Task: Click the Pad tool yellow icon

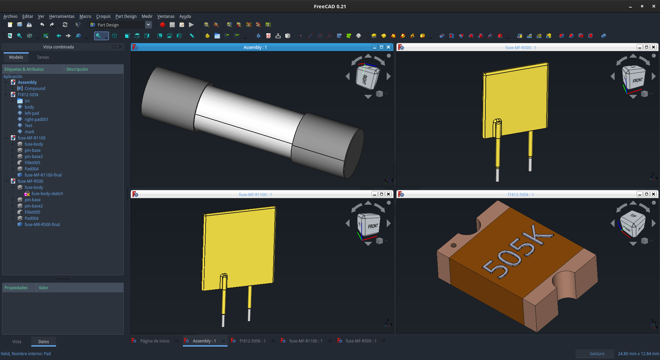Action: [374, 36]
